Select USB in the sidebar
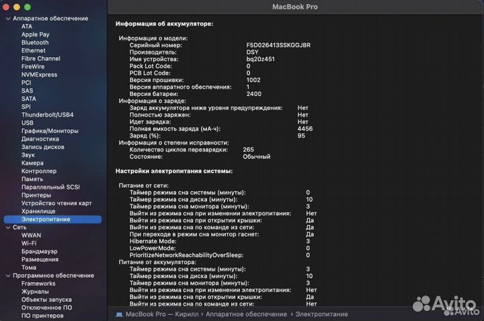 (x=27, y=123)
